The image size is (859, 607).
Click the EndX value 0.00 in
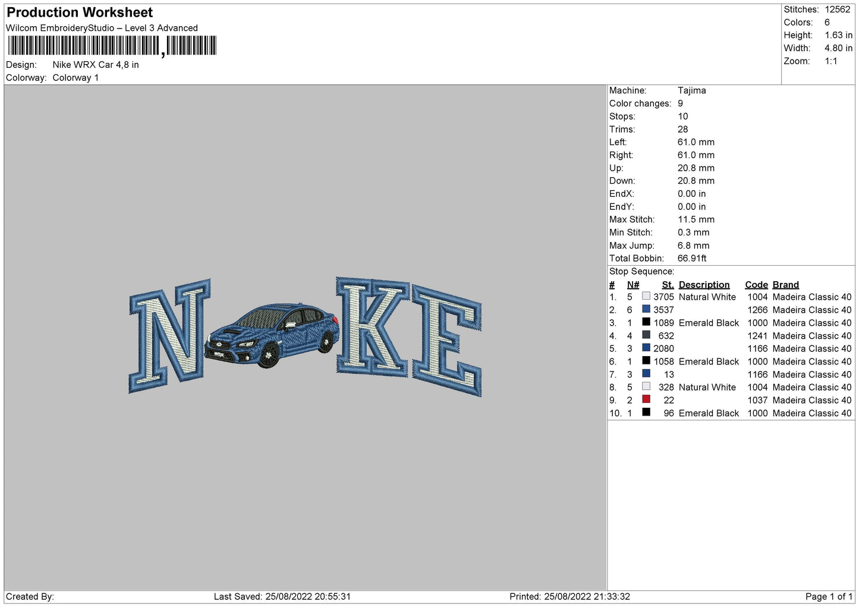pyautogui.click(x=692, y=194)
